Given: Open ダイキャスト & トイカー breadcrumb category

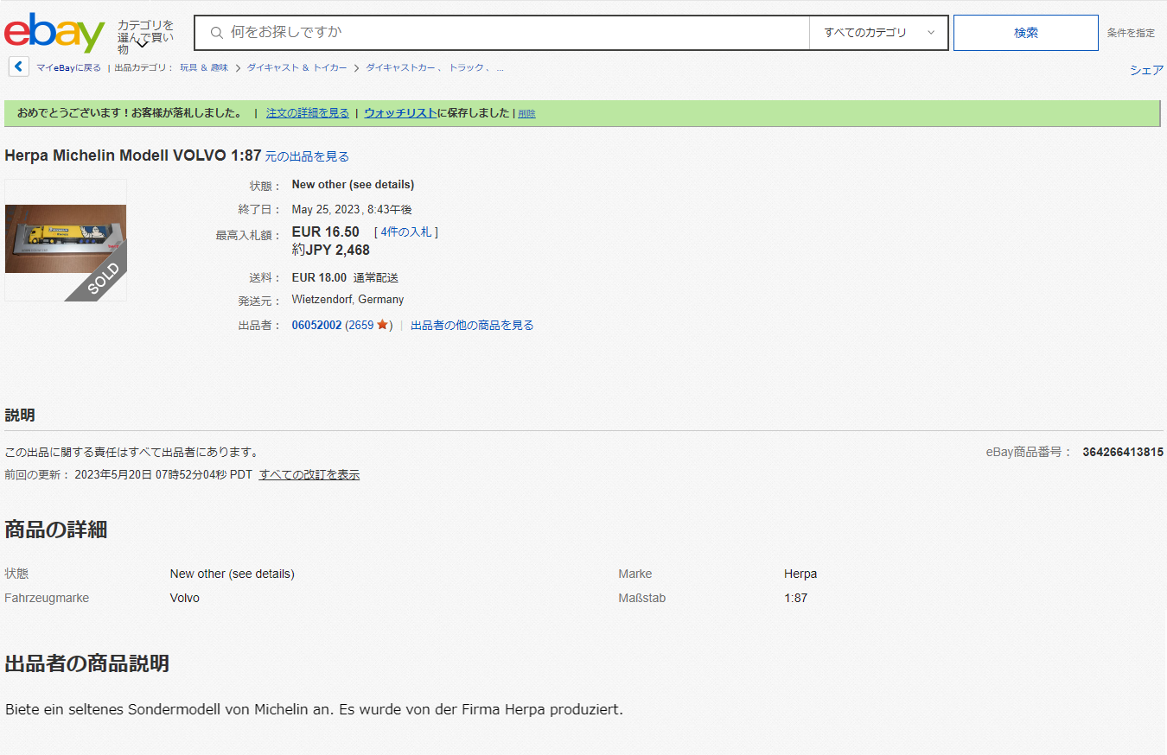Looking at the screenshot, I should point(297,67).
